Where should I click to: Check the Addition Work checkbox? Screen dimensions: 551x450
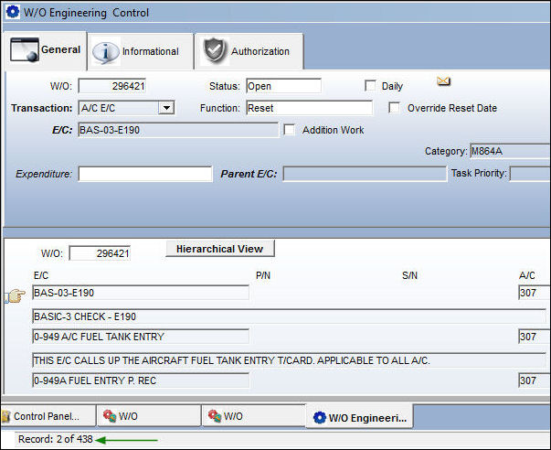tap(289, 130)
